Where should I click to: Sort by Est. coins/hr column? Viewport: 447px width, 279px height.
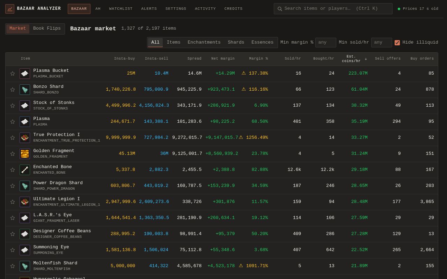pyautogui.click(x=354, y=59)
